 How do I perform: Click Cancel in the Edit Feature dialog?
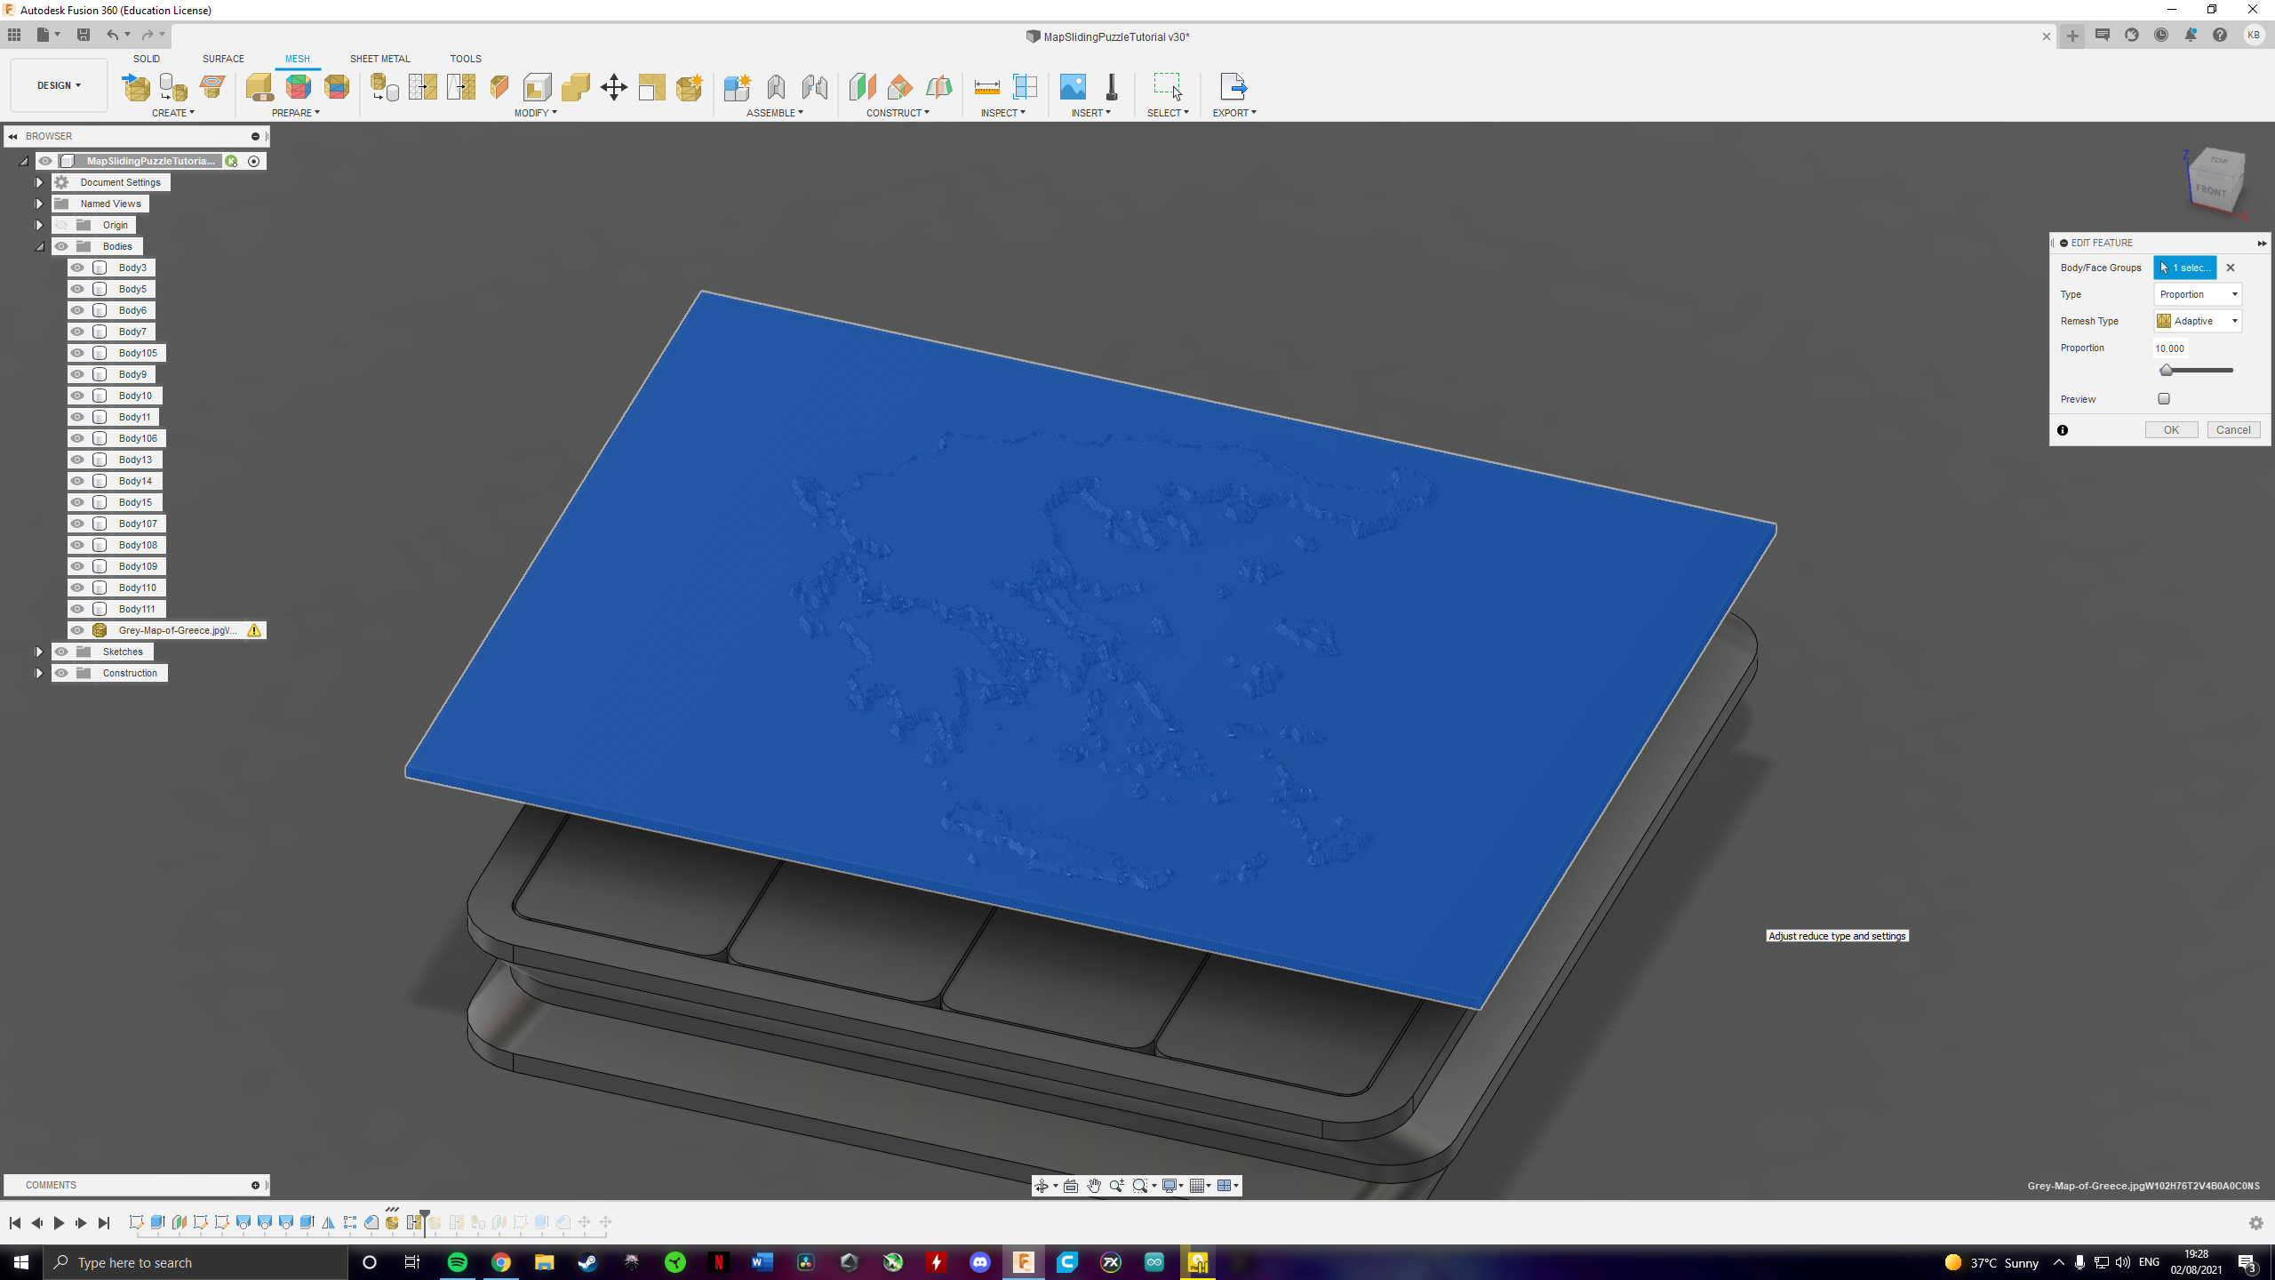(x=2232, y=430)
